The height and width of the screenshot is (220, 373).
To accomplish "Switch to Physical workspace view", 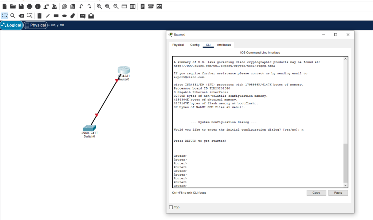I will tap(35, 25).
